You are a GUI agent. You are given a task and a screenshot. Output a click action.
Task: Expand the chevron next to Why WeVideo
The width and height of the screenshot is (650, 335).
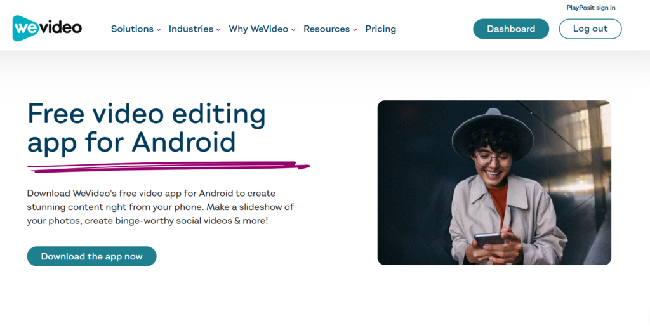(293, 30)
